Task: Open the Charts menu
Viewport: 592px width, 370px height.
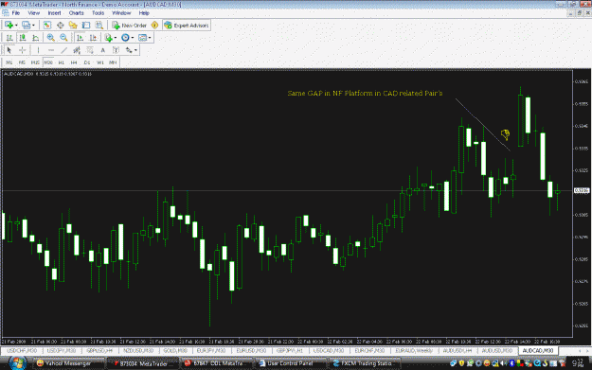Action: (x=77, y=13)
